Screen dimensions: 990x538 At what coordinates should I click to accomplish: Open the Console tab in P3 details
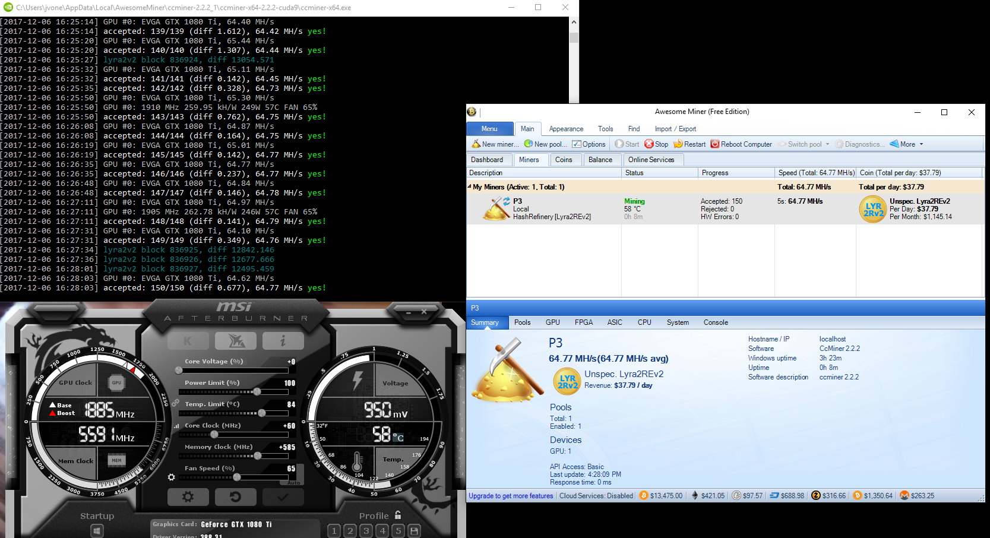716,322
